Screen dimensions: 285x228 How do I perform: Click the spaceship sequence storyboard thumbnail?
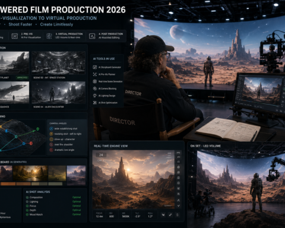(14, 93)
